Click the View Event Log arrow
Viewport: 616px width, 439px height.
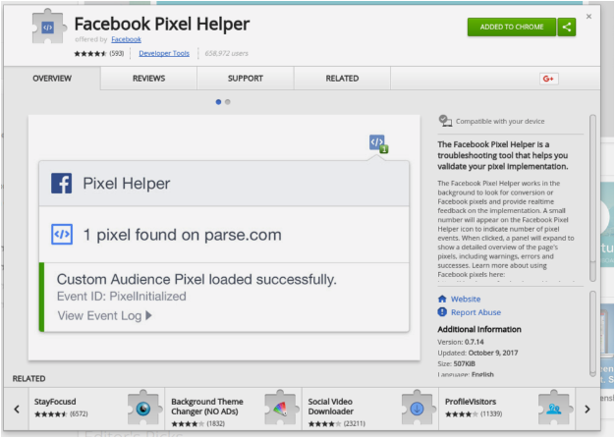point(148,315)
